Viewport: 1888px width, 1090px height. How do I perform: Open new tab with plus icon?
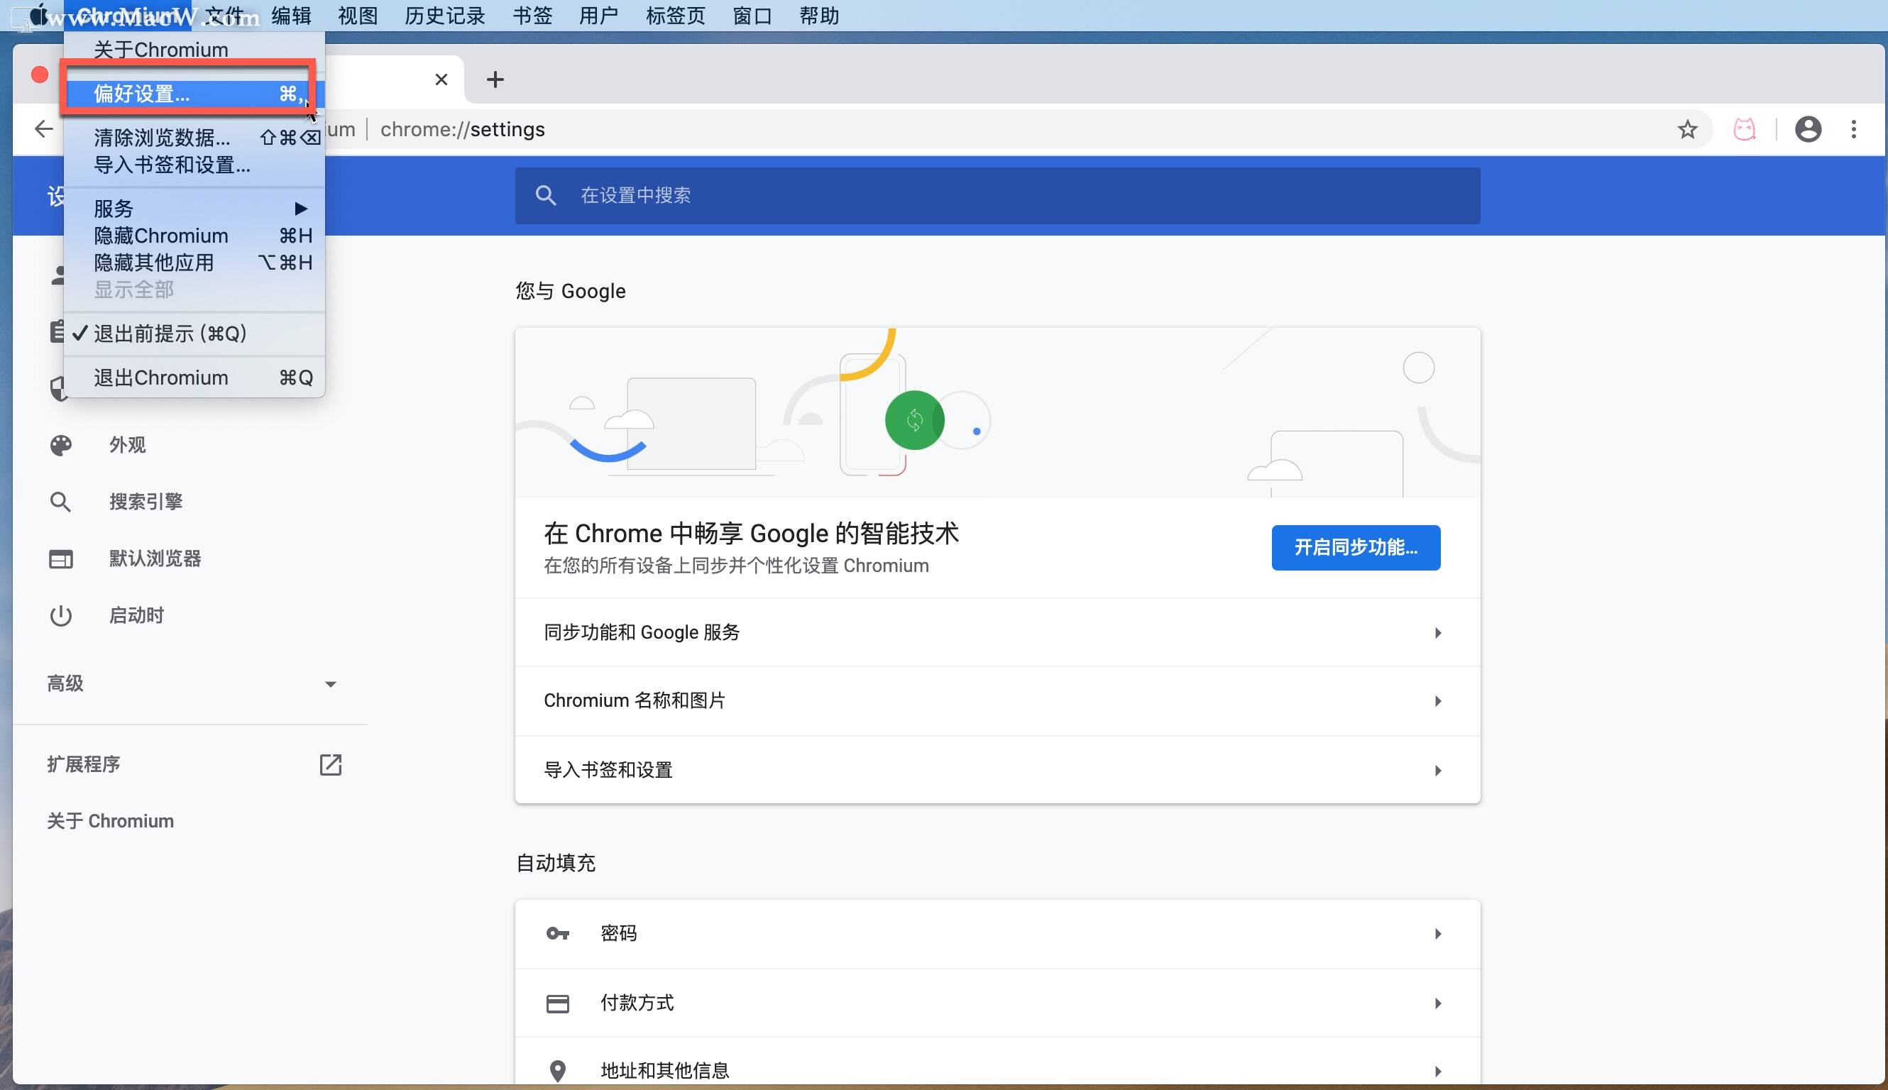point(495,79)
